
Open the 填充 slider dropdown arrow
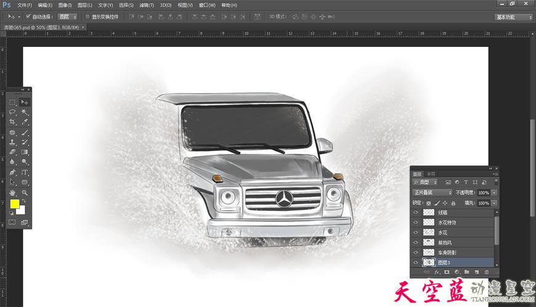(x=494, y=203)
